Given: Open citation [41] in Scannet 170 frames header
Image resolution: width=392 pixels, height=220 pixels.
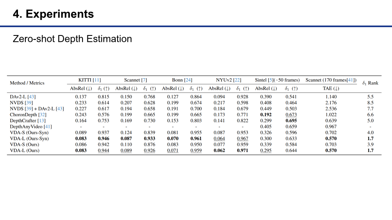Looking at the screenshot, I should click(x=350, y=80).
